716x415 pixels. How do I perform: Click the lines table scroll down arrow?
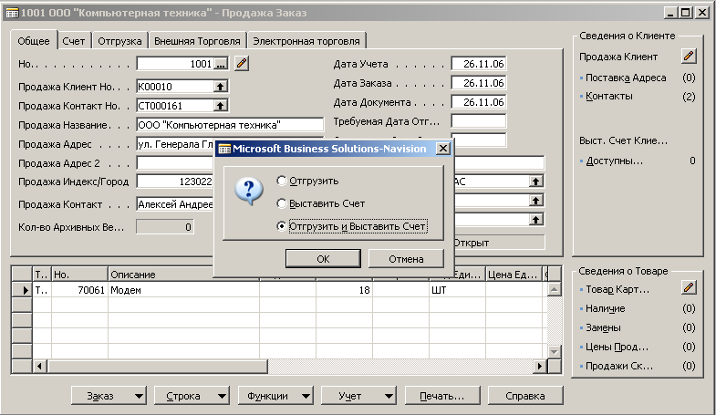click(554, 351)
